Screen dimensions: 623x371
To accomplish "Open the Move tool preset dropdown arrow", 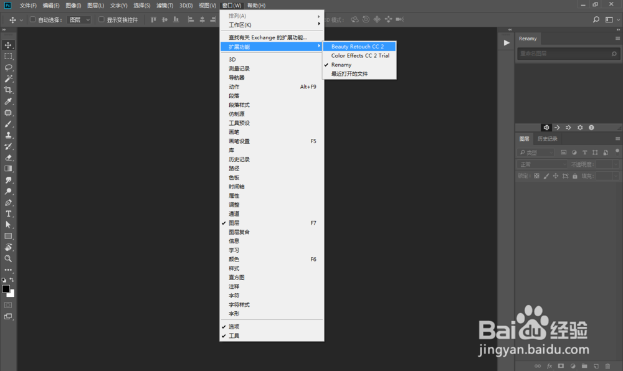I will point(21,20).
